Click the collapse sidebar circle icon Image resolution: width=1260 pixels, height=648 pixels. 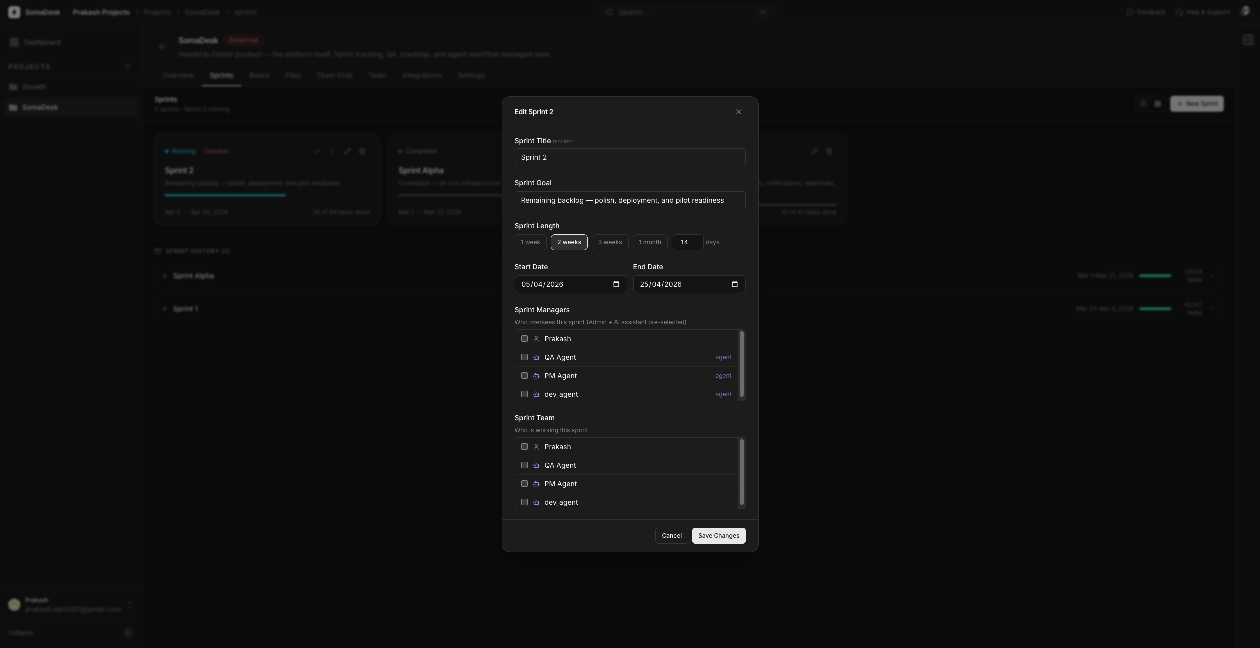tap(129, 633)
